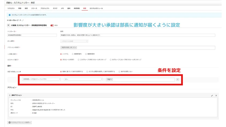Toggle the 有効 switch for the trigger
This screenshot has height=127, width=226.
coord(52,25)
